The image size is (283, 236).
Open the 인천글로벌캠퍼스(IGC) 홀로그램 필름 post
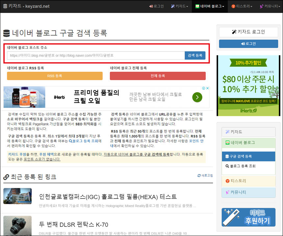108,197
